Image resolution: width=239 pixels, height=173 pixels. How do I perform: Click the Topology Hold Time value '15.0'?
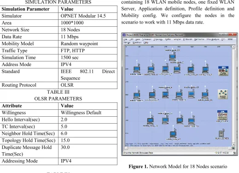[x=65, y=140]
